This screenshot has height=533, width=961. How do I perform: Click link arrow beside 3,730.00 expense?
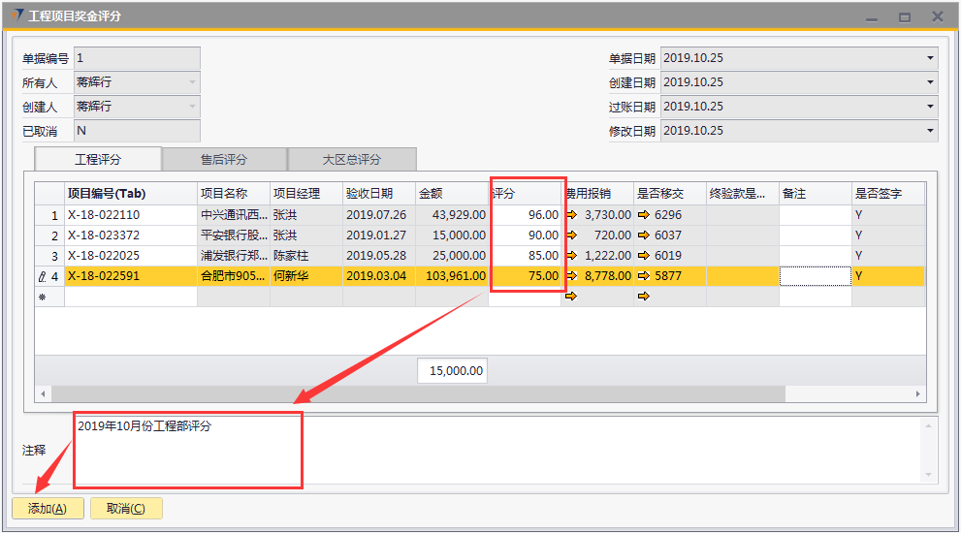coord(571,215)
